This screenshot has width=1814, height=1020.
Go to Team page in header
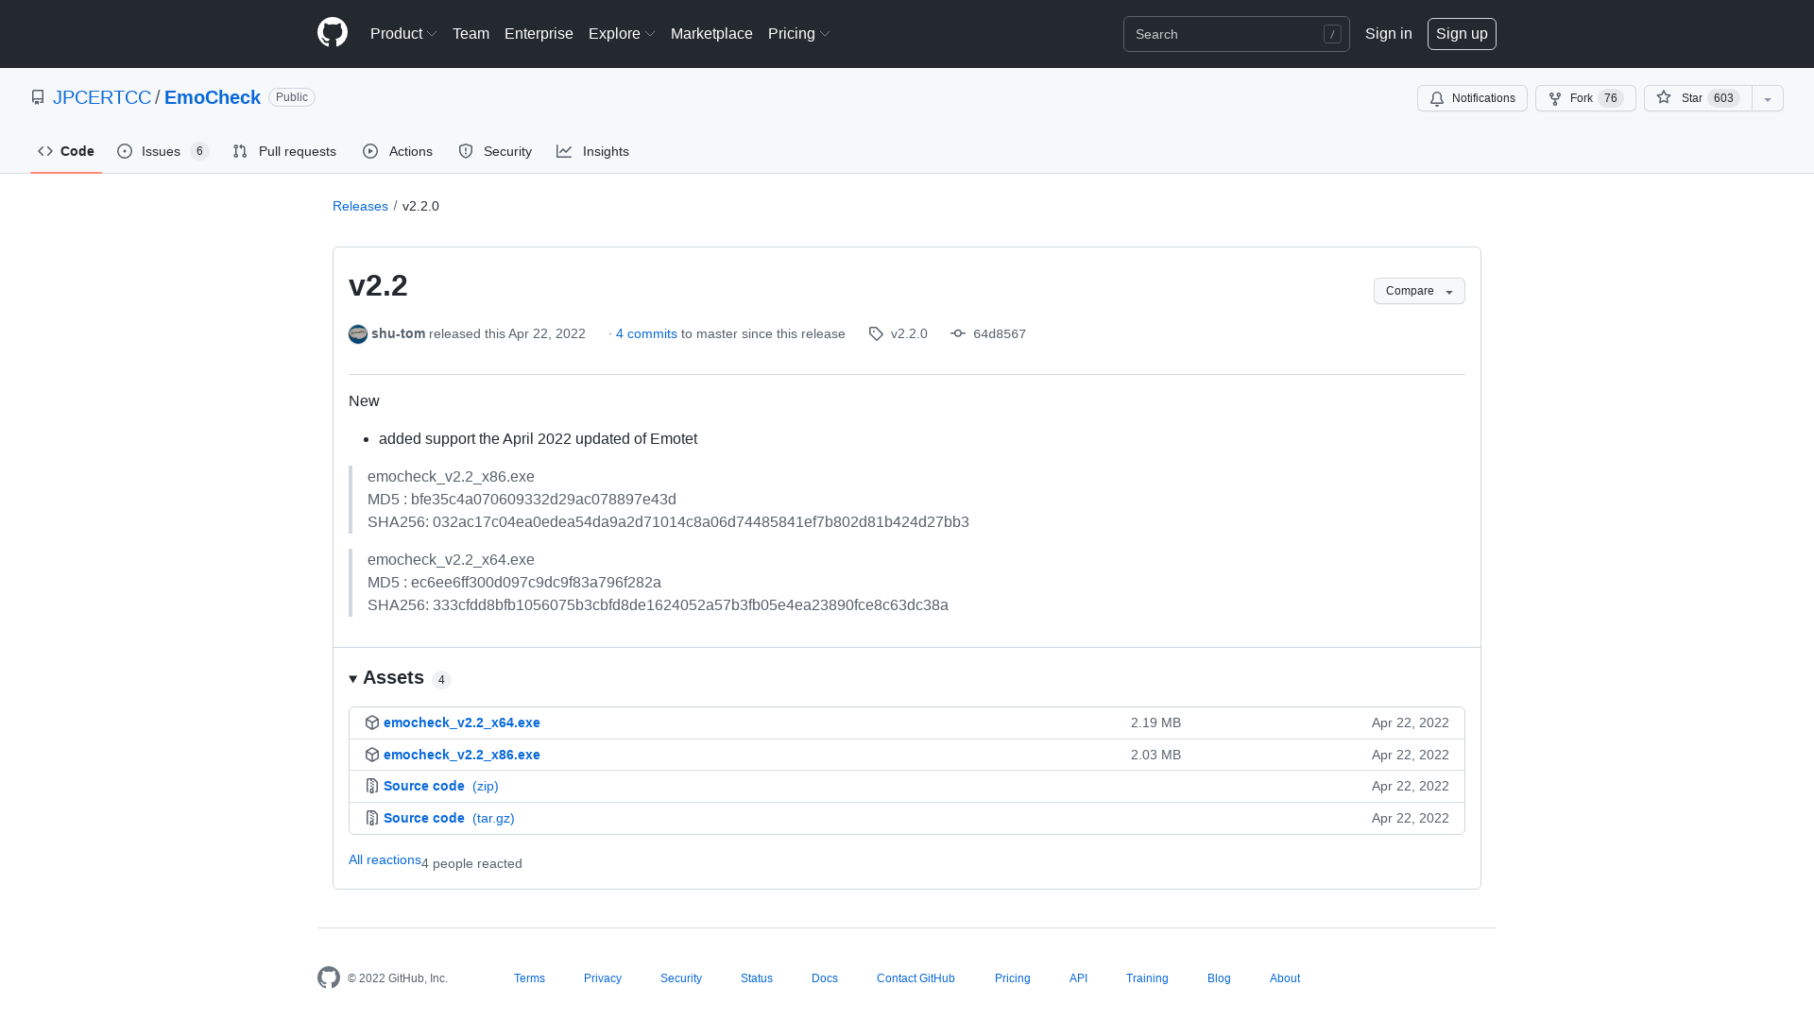coord(471,34)
